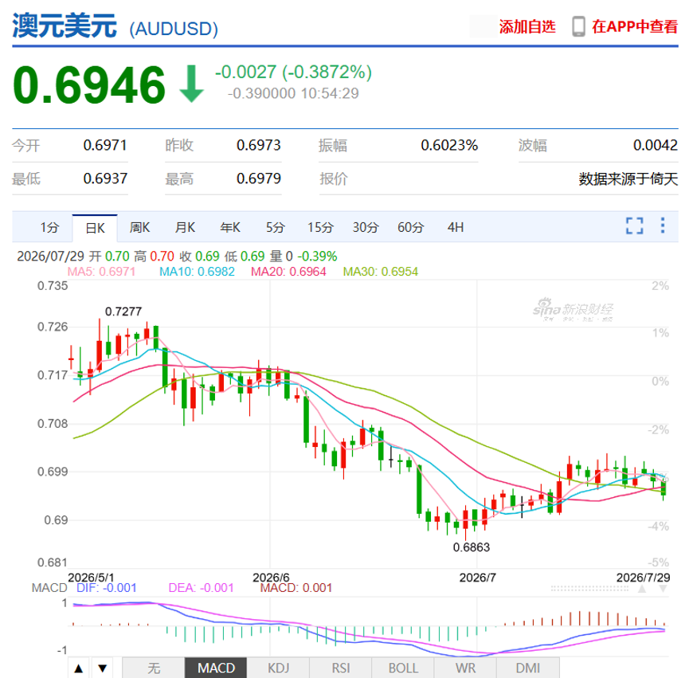The width and height of the screenshot is (689, 678).
Task: Click the 澳元美元 title
Action: click(65, 26)
